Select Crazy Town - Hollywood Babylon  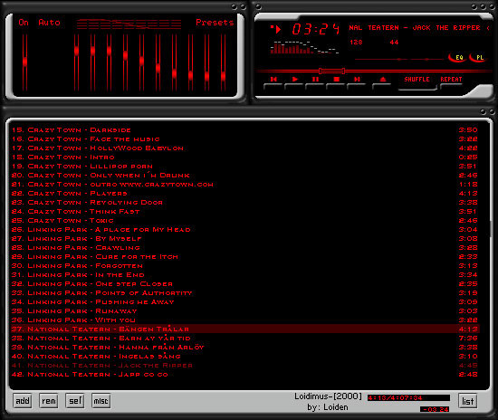[x=244, y=148]
